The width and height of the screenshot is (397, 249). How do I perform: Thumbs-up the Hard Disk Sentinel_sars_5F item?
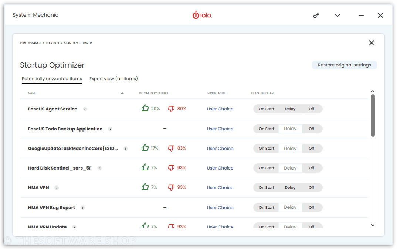point(145,167)
